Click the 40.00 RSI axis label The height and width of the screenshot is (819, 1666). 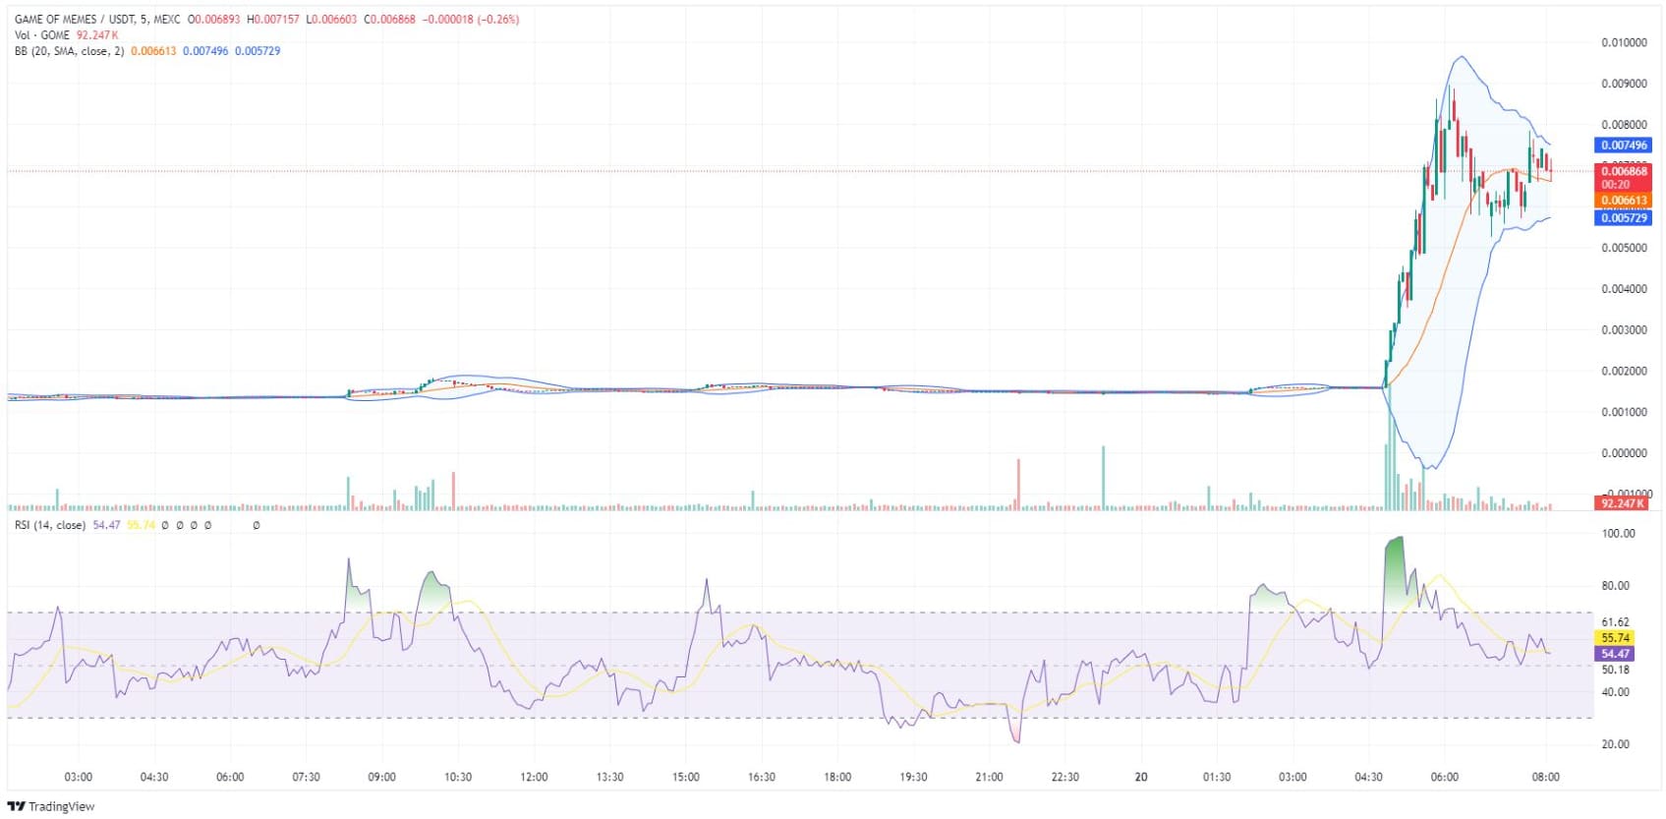pyautogui.click(x=1615, y=692)
